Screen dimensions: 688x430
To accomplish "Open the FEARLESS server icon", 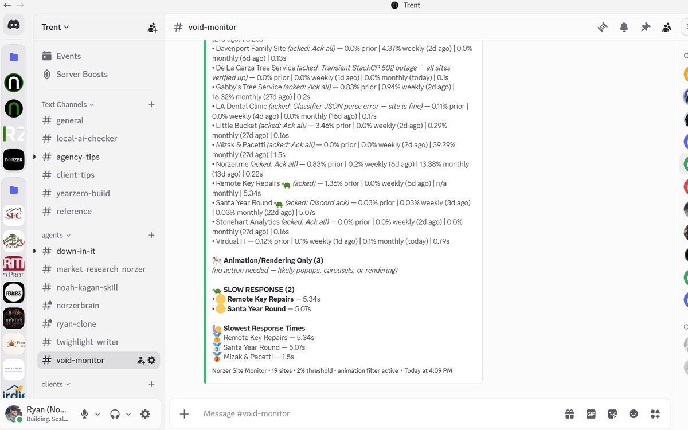I will coord(14,293).
